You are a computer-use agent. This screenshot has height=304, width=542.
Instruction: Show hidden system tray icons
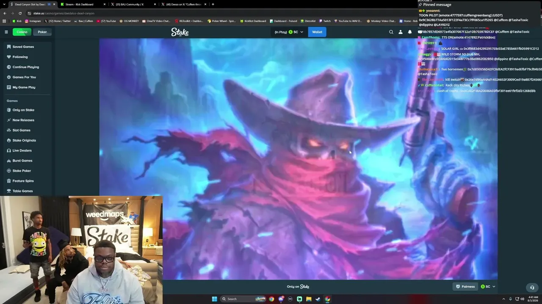click(x=503, y=299)
